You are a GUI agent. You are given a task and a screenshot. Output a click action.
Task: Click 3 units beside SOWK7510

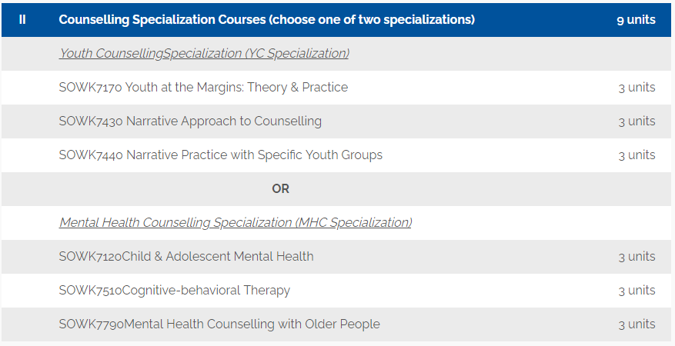pyautogui.click(x=637, y=291)
